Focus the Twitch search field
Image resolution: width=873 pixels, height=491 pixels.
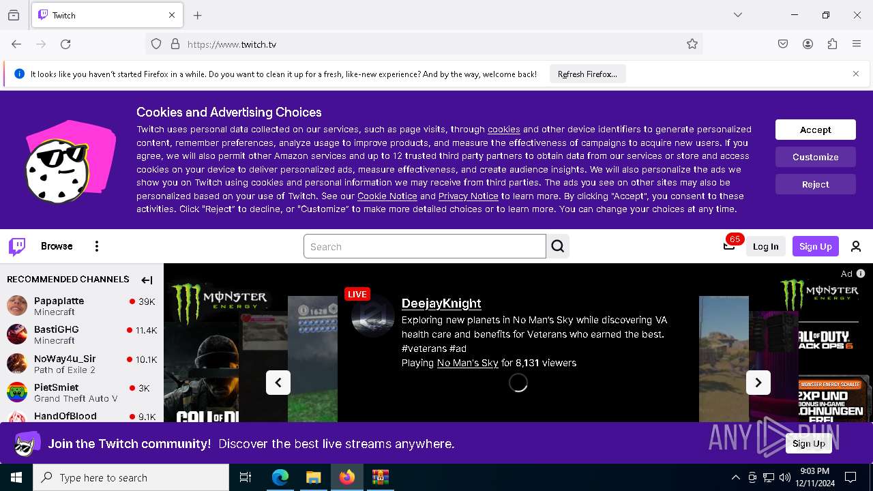click(425, 246)
